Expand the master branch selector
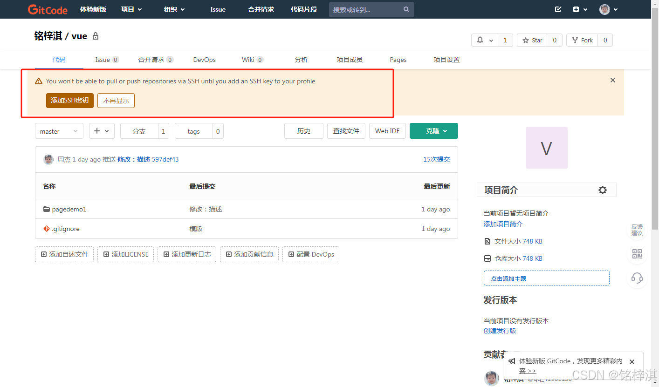 click(59, 131)
